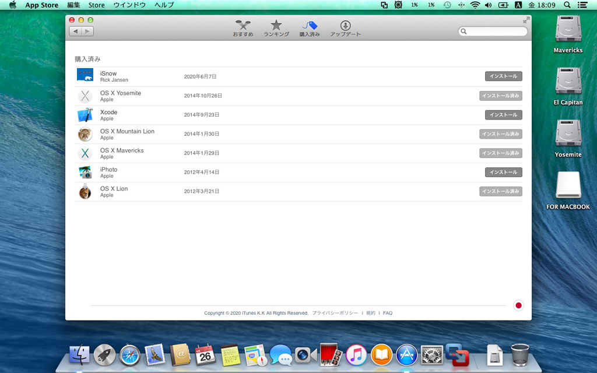
Task: Open the Trash in the Dock
Action: (x=519, y=355)
